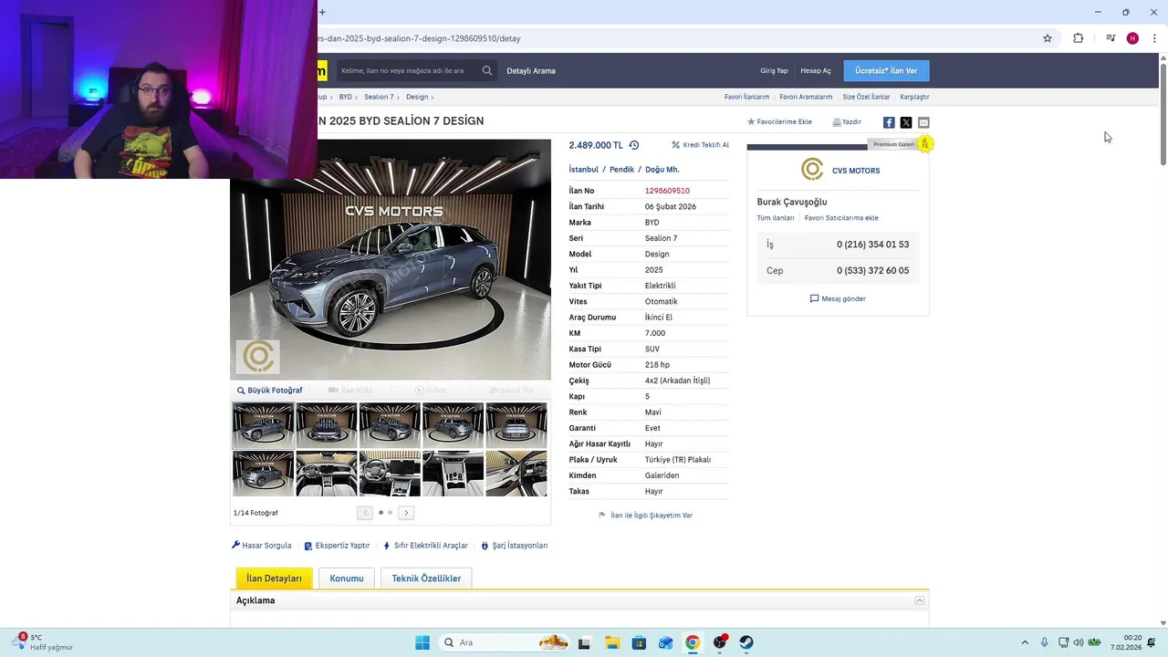Viewport: 1168px width, 657px height.
Task: Click the microphone tray icon
Action: [x=1044, y=642]
